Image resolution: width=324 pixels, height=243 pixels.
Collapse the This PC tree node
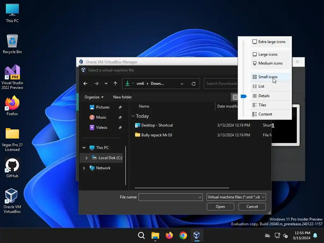point(84,147)
